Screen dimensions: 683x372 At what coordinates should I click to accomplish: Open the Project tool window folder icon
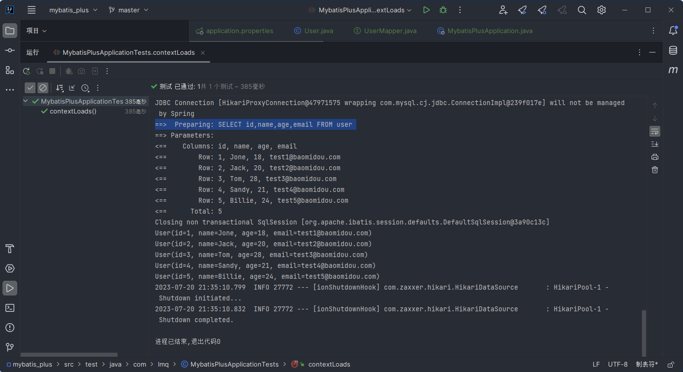pos(10,31)
